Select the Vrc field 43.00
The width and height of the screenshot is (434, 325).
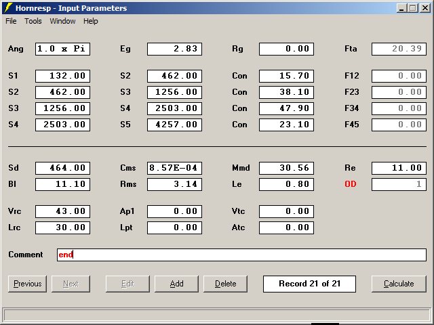[62, 211]
